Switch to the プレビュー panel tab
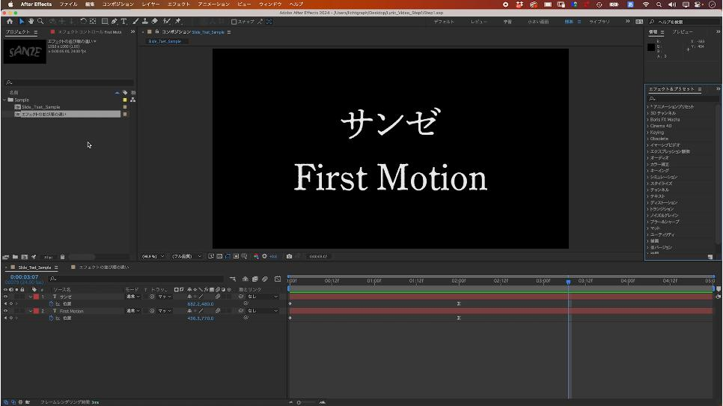The image size is (723, 406). (x=683, y=31)
